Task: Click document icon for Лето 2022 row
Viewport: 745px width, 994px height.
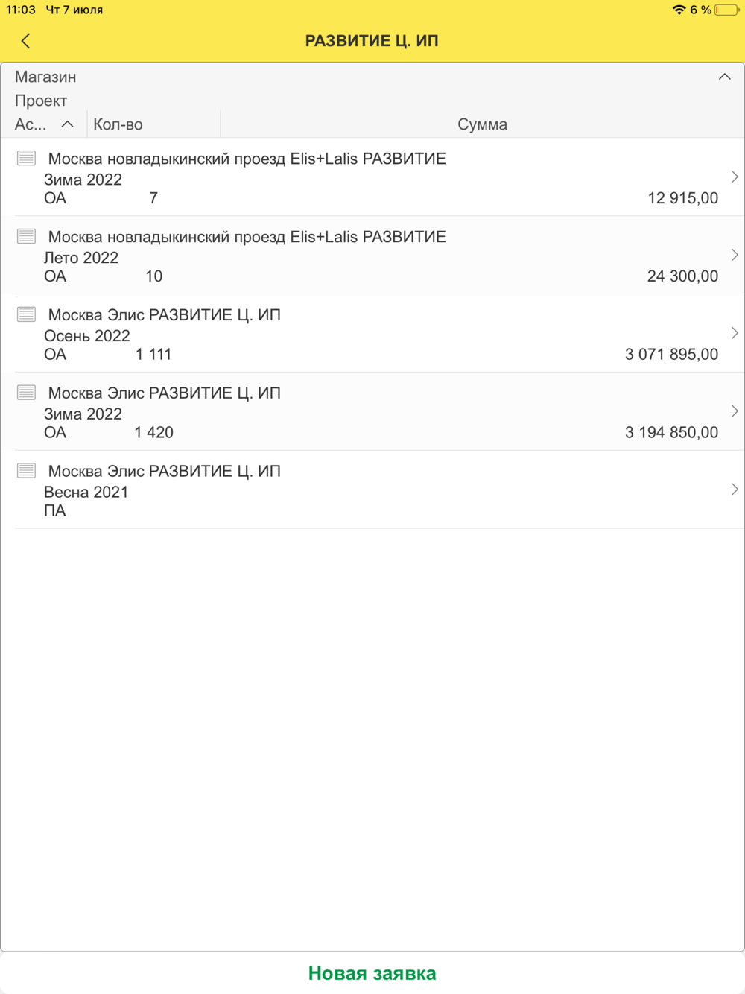Action: [x=26, y=236]
